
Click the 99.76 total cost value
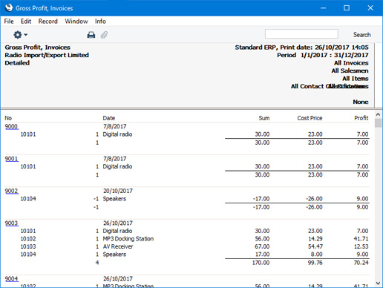point(315,263)
